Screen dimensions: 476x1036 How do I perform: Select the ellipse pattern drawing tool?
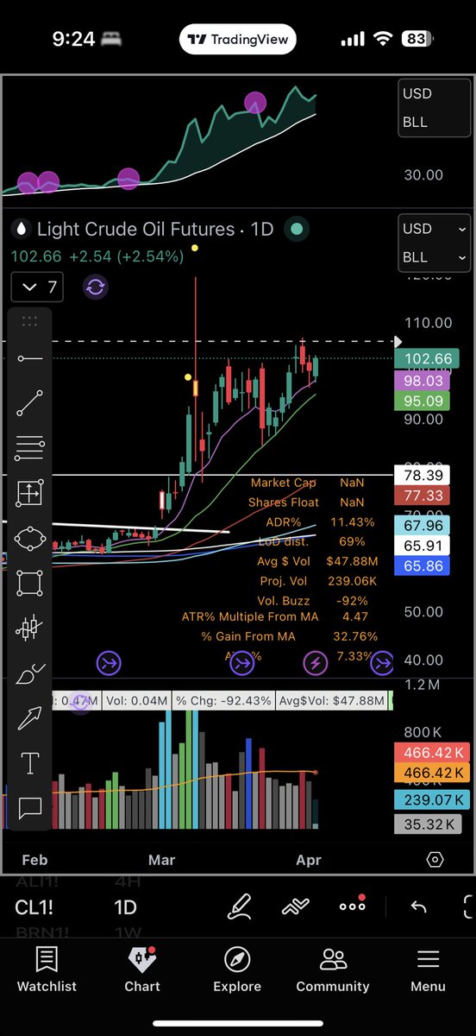[x=30, y=538]
